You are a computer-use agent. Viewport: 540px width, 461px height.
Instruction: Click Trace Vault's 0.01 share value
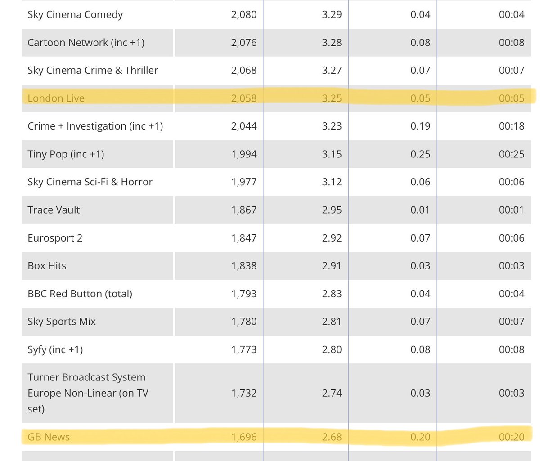(420, 210)
